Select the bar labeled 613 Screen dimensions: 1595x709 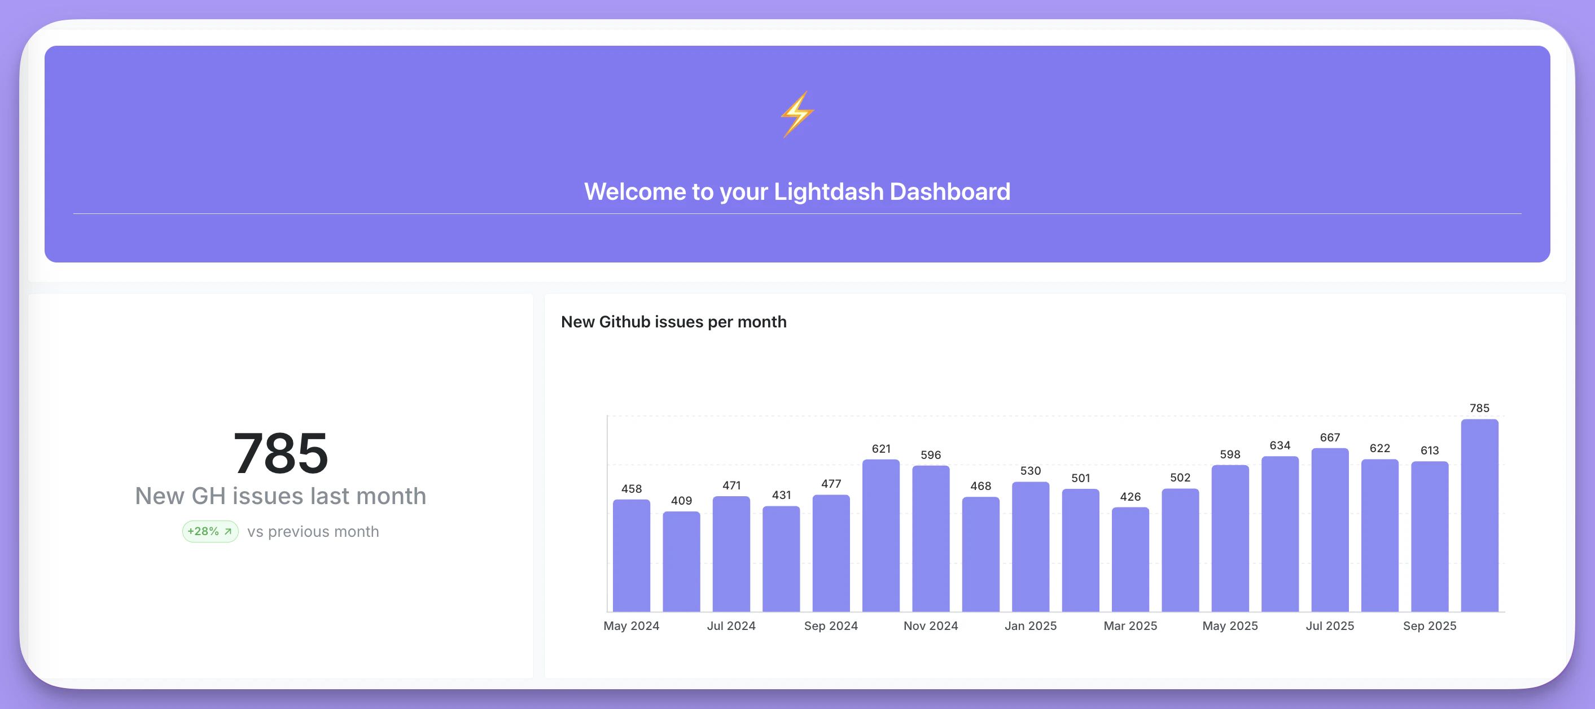(1429, 536)
